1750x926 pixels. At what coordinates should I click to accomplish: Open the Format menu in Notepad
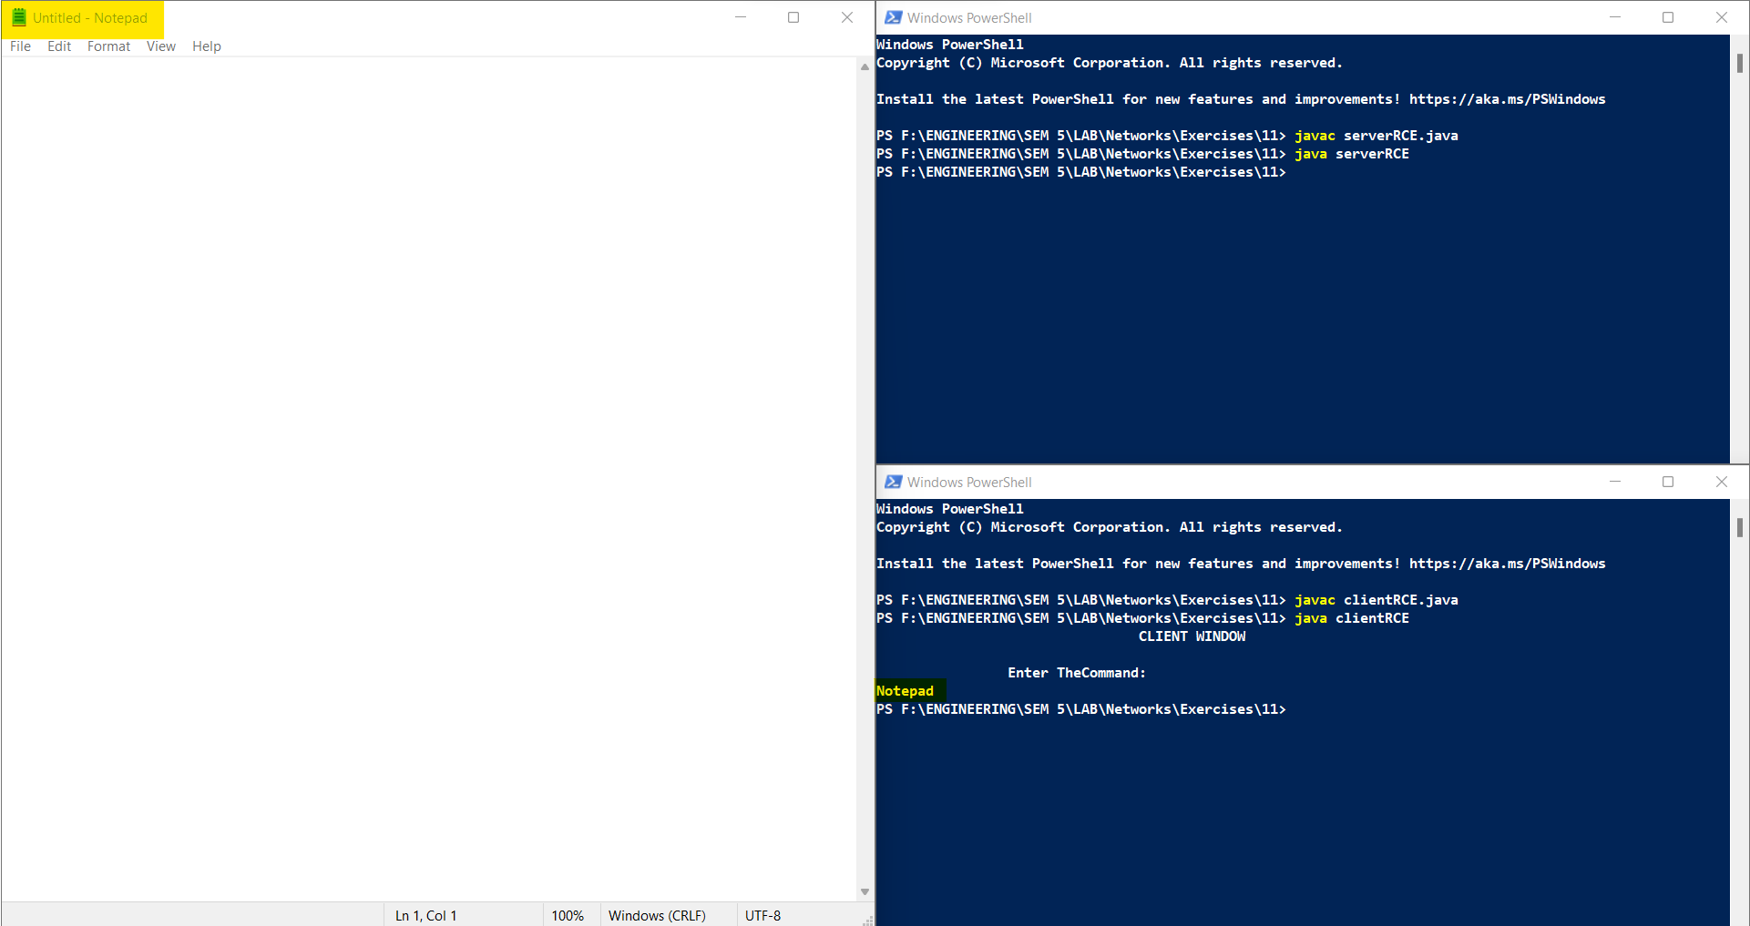coord(108,46)
